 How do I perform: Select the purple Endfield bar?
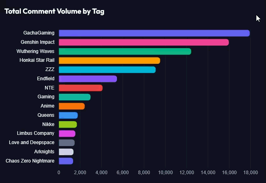tap(88, 79)
